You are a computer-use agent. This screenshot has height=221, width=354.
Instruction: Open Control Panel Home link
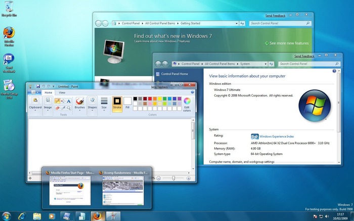(174, 74)
